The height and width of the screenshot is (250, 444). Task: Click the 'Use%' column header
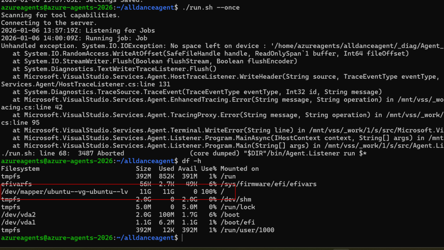pos(207,169)
